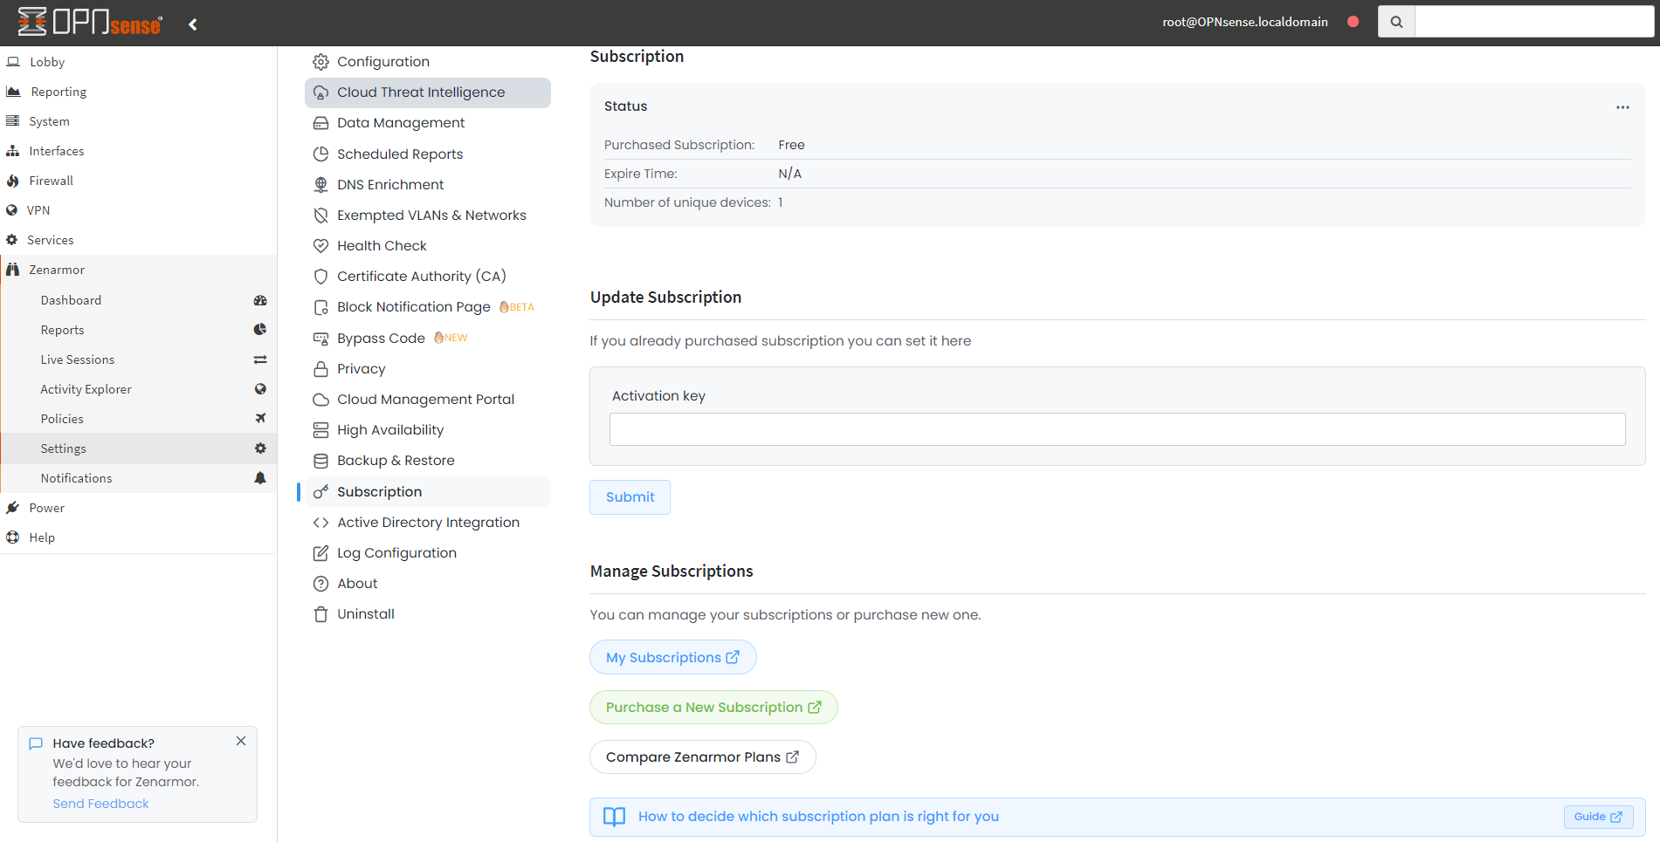Click the Send Feedback link
Screen dimensions: 1660x842
100,804
